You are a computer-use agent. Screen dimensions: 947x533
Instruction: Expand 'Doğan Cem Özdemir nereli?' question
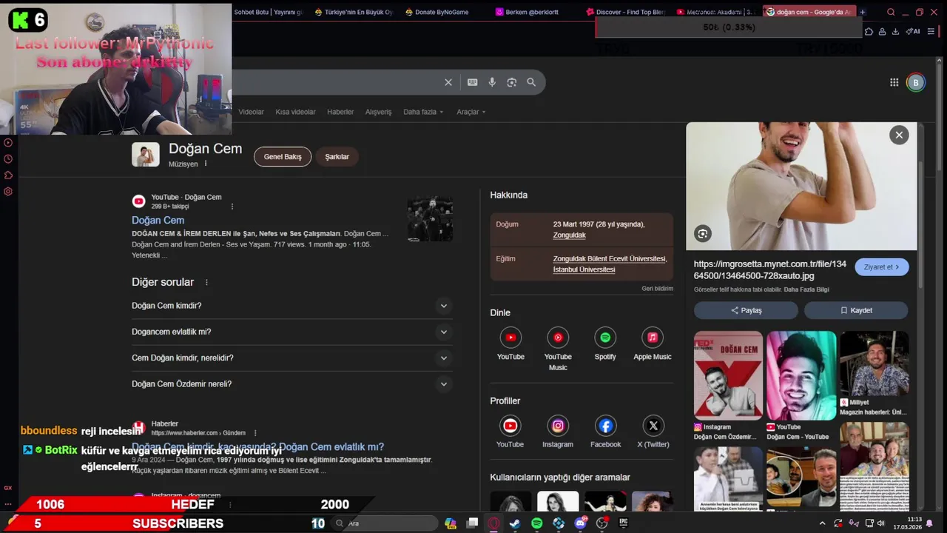click(291, 384)
